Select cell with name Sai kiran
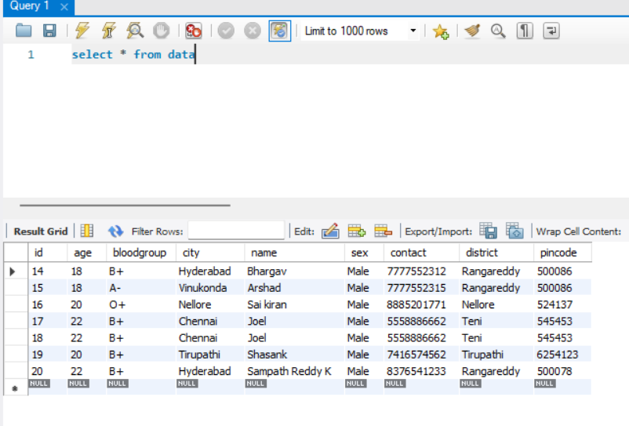 tap(294, 305)
